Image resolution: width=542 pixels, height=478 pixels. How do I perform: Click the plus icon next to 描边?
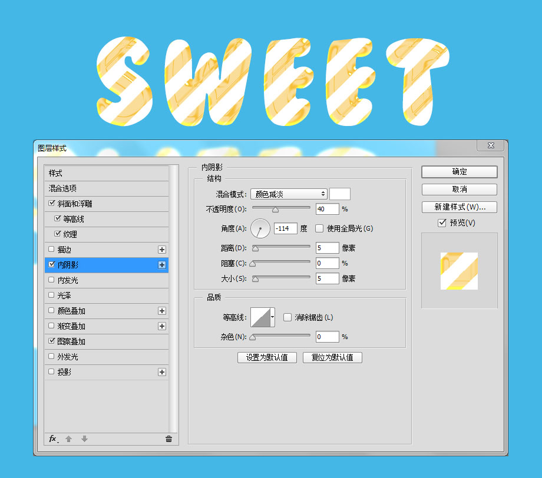[162, 249]
